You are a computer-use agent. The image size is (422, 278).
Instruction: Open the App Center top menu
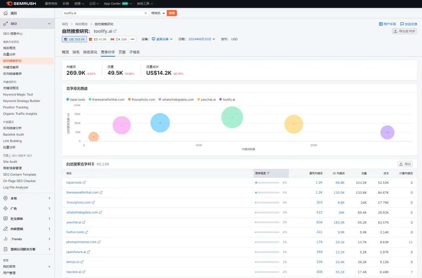(x=118, y=4)
